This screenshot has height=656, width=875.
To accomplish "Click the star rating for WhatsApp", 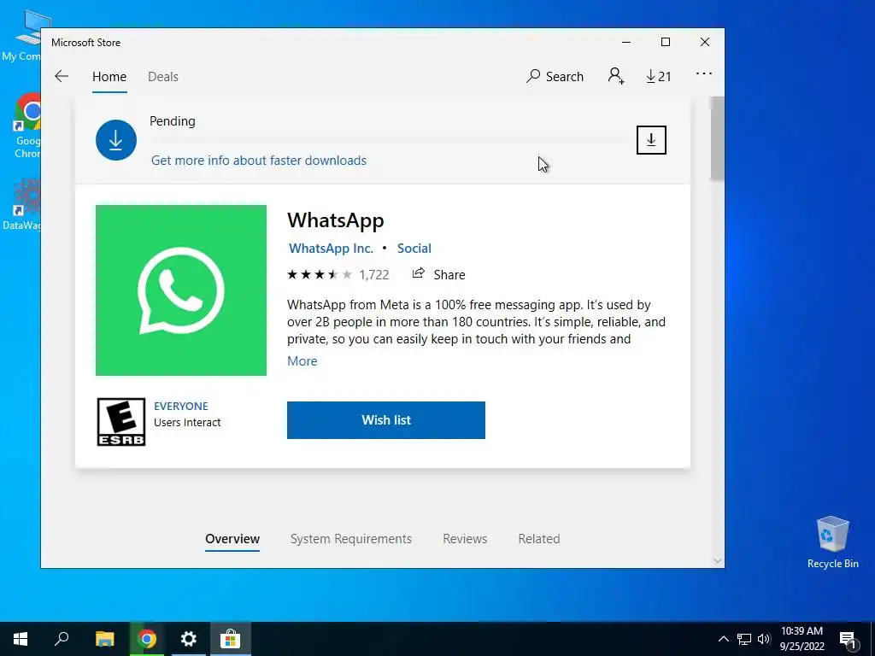I will (320, 274).
